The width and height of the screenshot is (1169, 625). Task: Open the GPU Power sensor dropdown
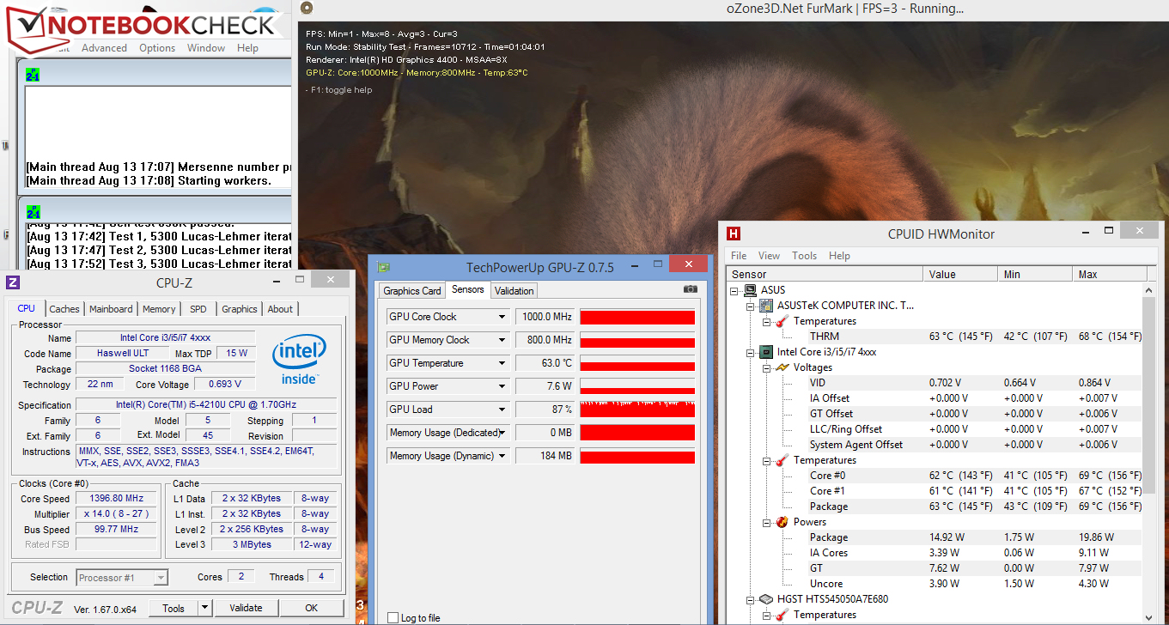[x=502, y=386]
